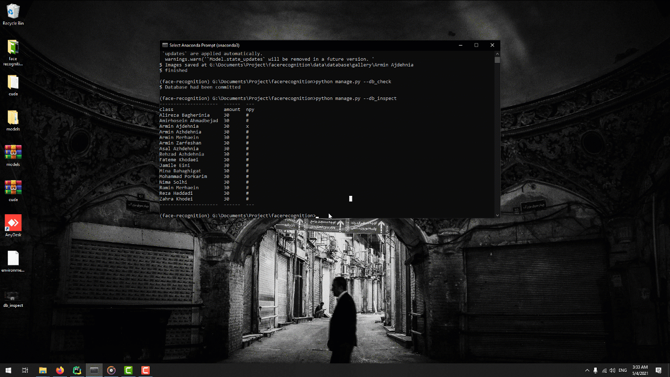Screen dimensions: 670x377
Task: Open the Anaconda Prompt window system menu icon
Action: coord(165,45)
